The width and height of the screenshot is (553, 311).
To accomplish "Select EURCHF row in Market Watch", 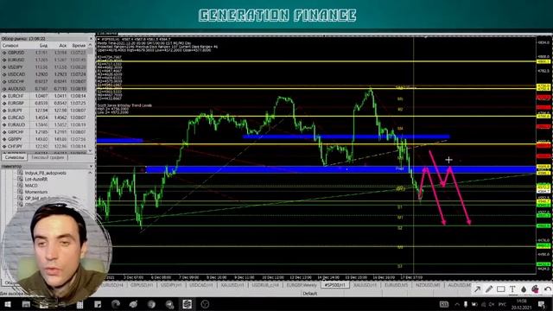I will pos(44,96).
